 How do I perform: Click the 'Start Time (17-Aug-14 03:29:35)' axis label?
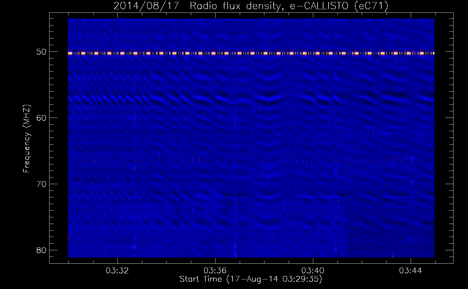pos(251,279)
